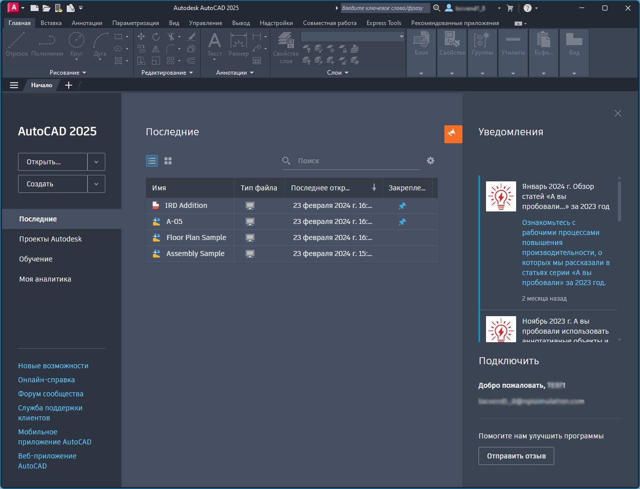Switch to the Вставка ribbon tab
The image size is (640, 489).
tap(51, 23)
